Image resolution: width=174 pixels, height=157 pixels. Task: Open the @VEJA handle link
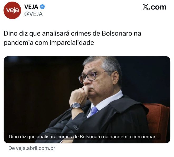[x=33, y=14]
